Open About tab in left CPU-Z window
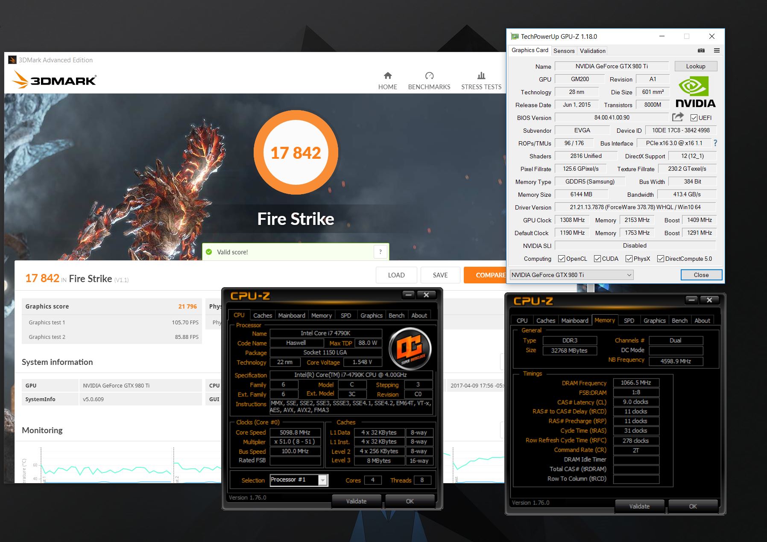The image size is (767, 542). [419, 315]
